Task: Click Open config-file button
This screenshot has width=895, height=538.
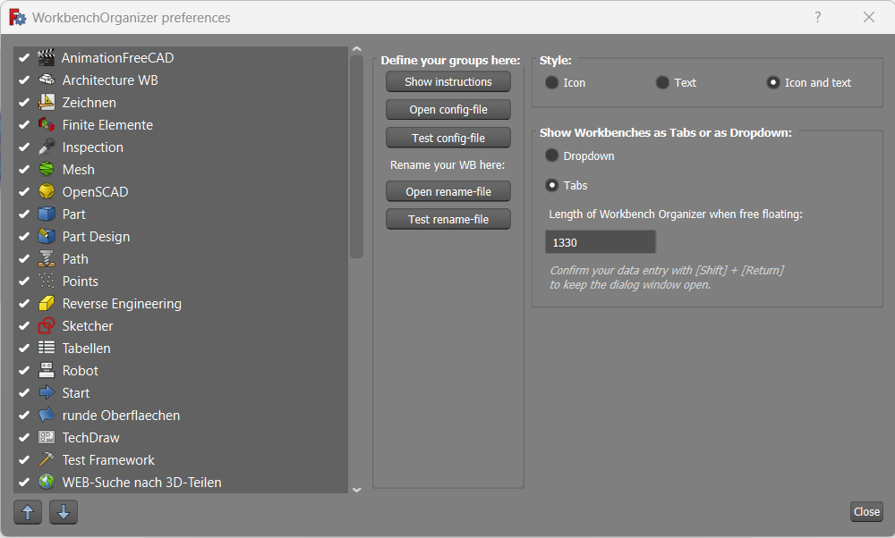Action: tap(448, 109)
